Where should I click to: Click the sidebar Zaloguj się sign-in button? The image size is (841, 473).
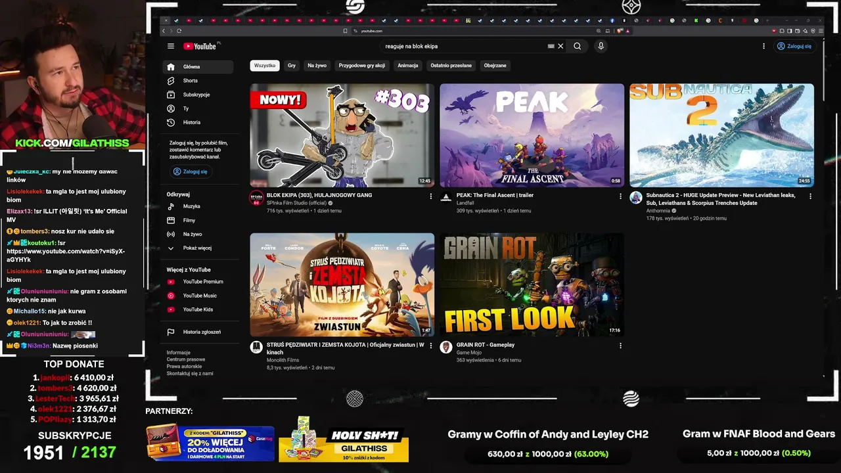point(190,171)
